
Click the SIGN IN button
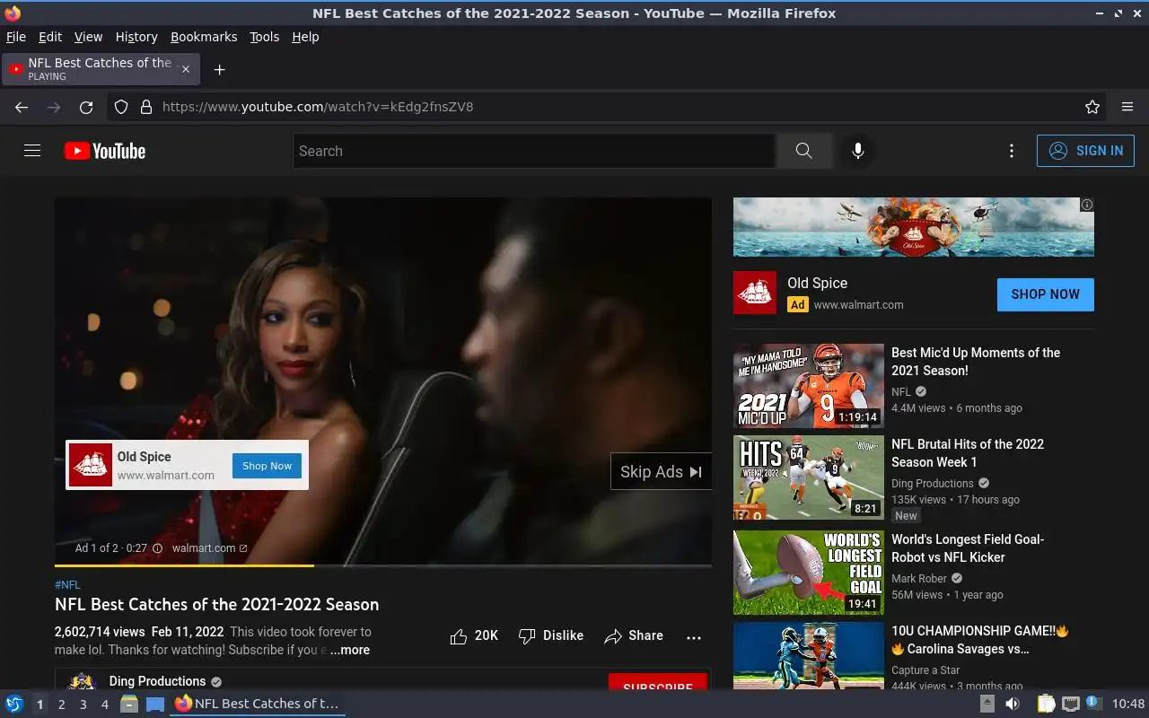(1085, 151)
